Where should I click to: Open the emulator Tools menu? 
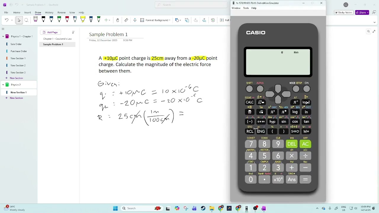[246, 8]
